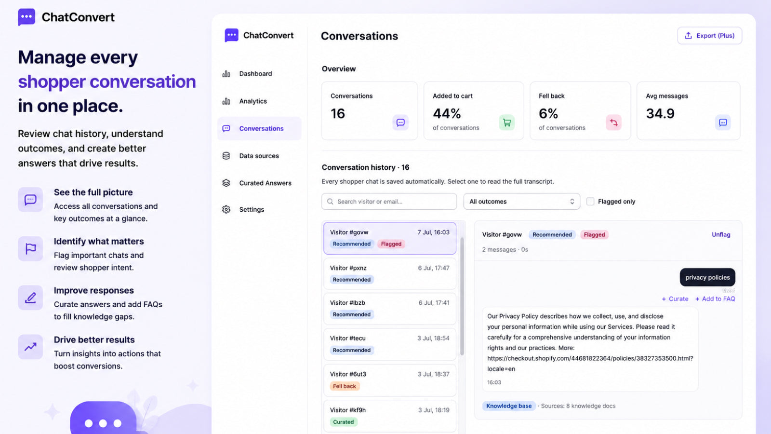The height and width of the screenshot is (434, 771).
Task: Click the Dashboard bar chart icon
Action: (x=226, y=74)
